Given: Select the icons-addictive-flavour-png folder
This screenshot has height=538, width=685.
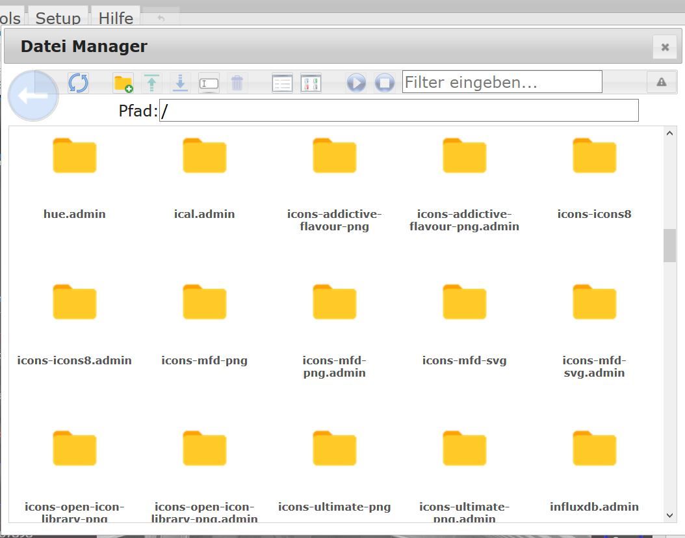Looking at the screenshot, I should click(334, 183).
